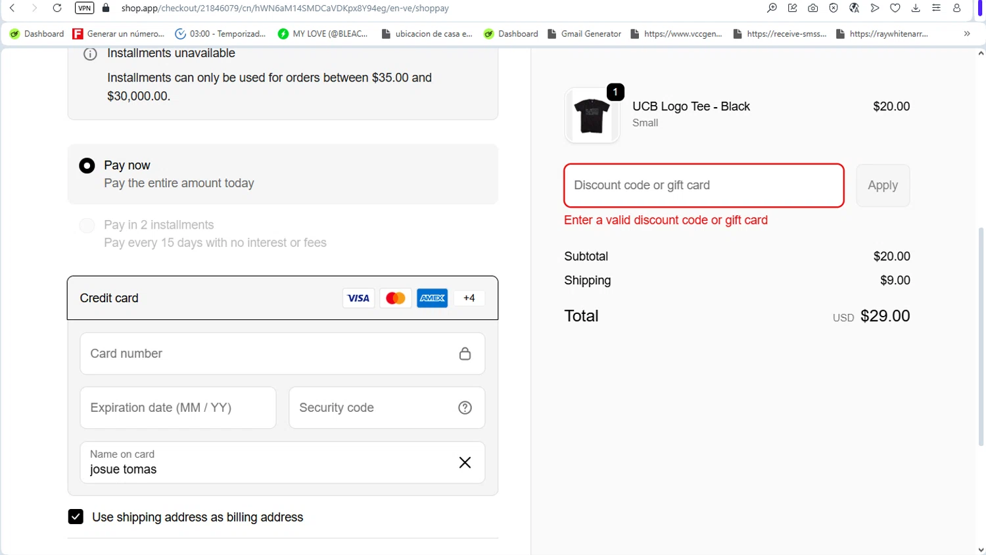The image size is (986, 555).
Task: Open the translate page icon
Action: 854,9
